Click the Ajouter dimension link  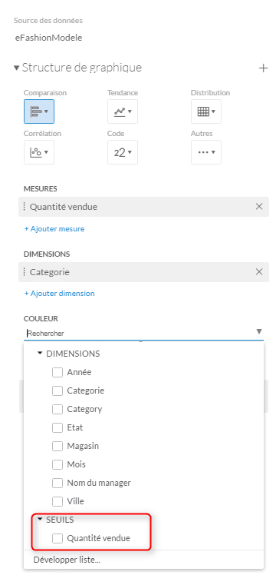tap(60, 293)
